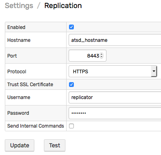Click the Send Internal Commands label
Viewport: 161px width, 155px height.
click(36, 126)
